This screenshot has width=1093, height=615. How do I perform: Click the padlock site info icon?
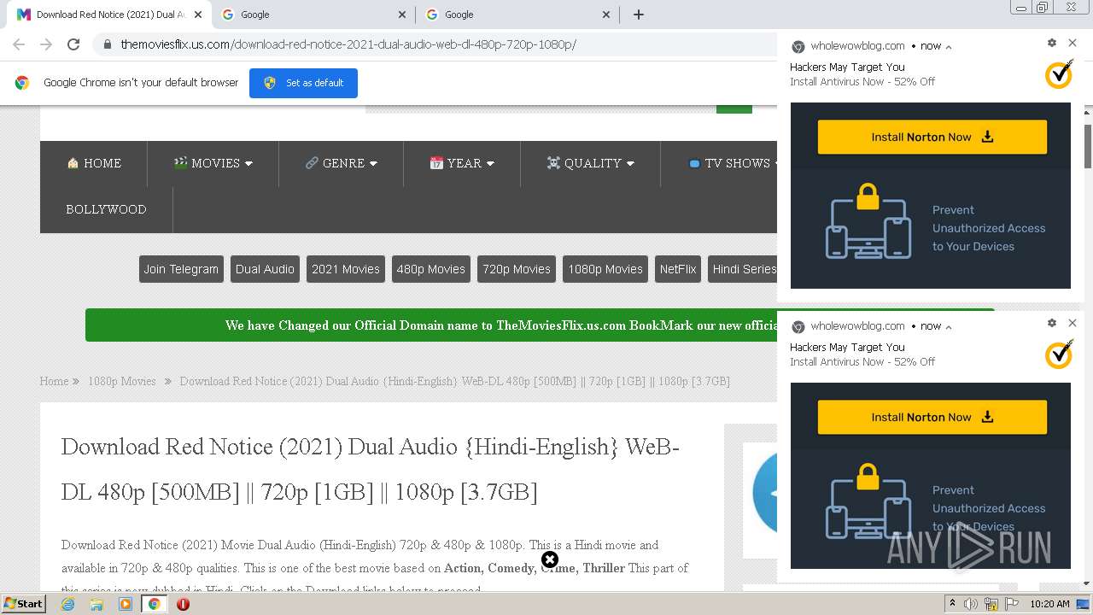pos(108,44)
